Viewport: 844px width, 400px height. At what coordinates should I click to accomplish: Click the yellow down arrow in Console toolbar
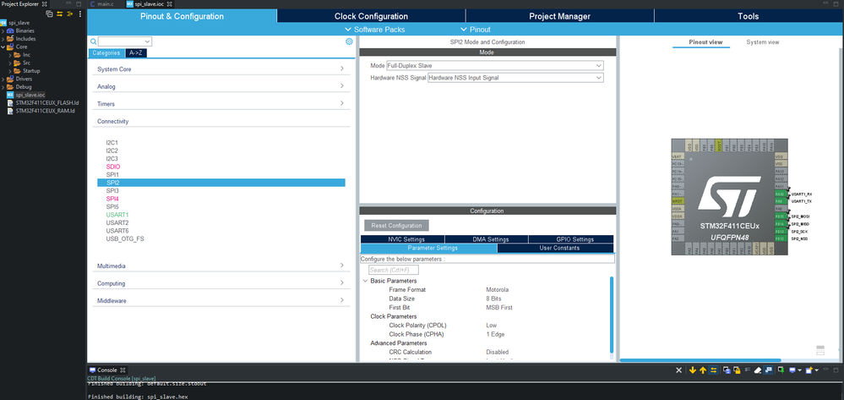pos(692,370)
